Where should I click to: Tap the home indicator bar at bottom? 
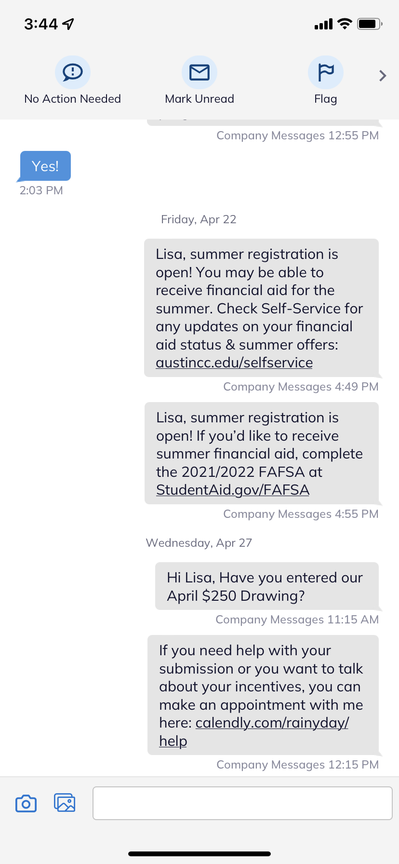[199, 854]
